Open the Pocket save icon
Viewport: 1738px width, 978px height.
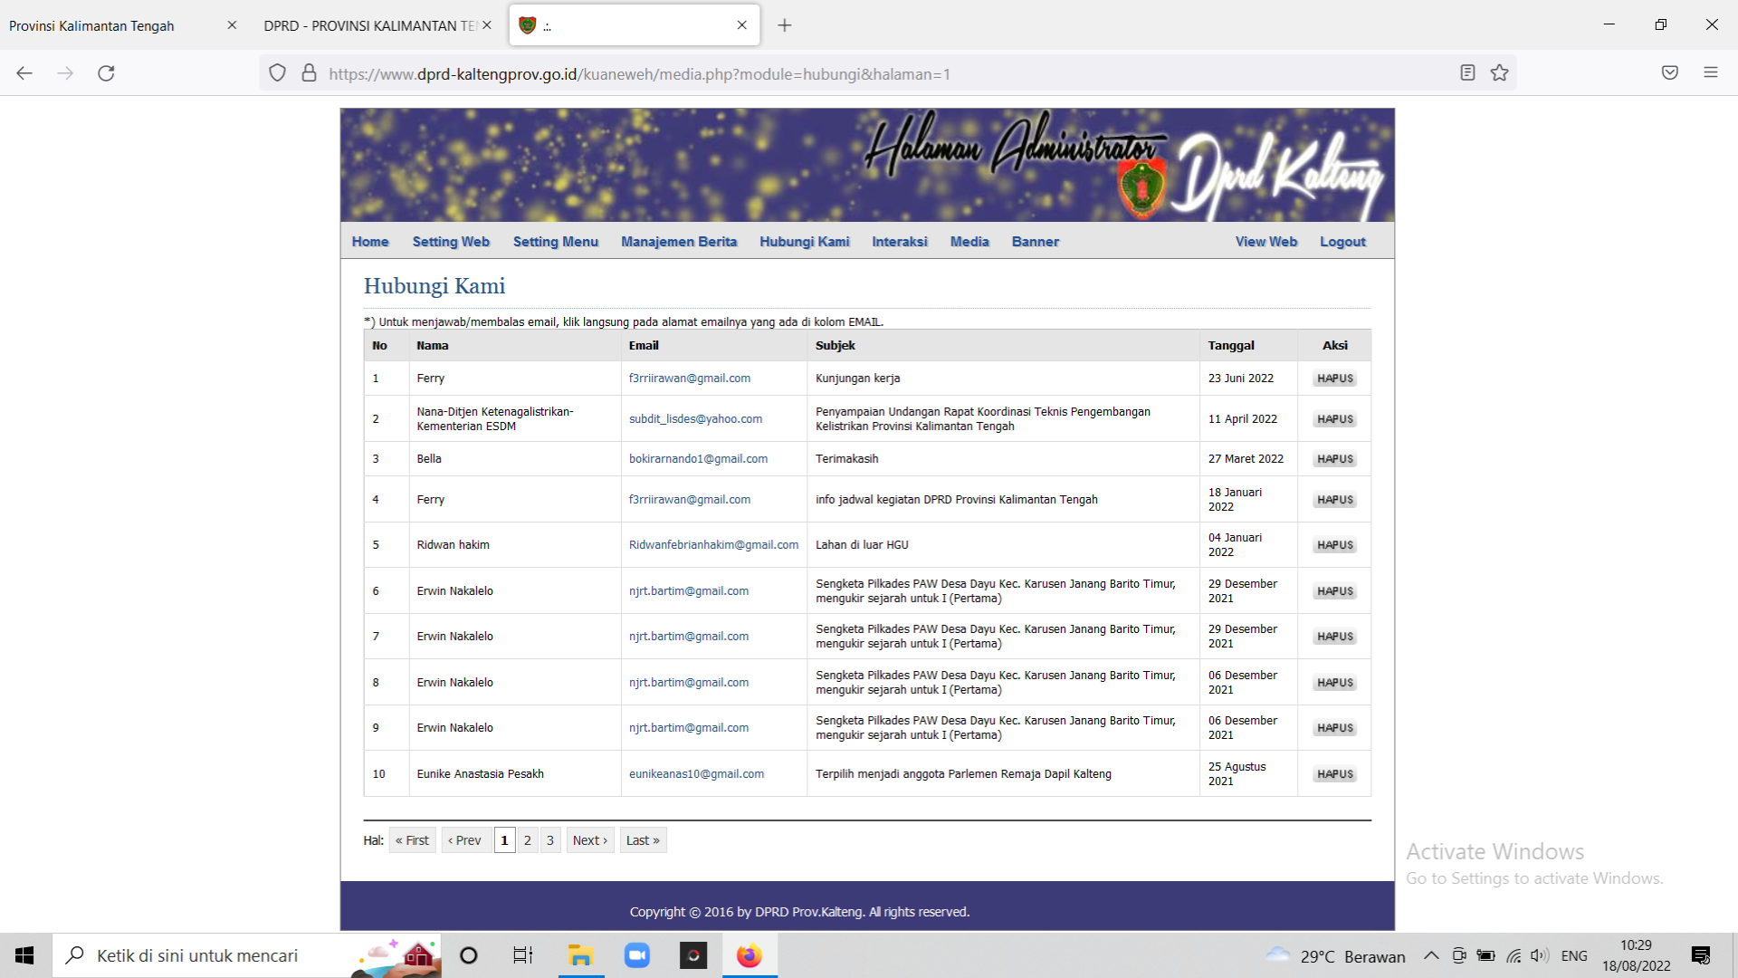coord(1670,73)
